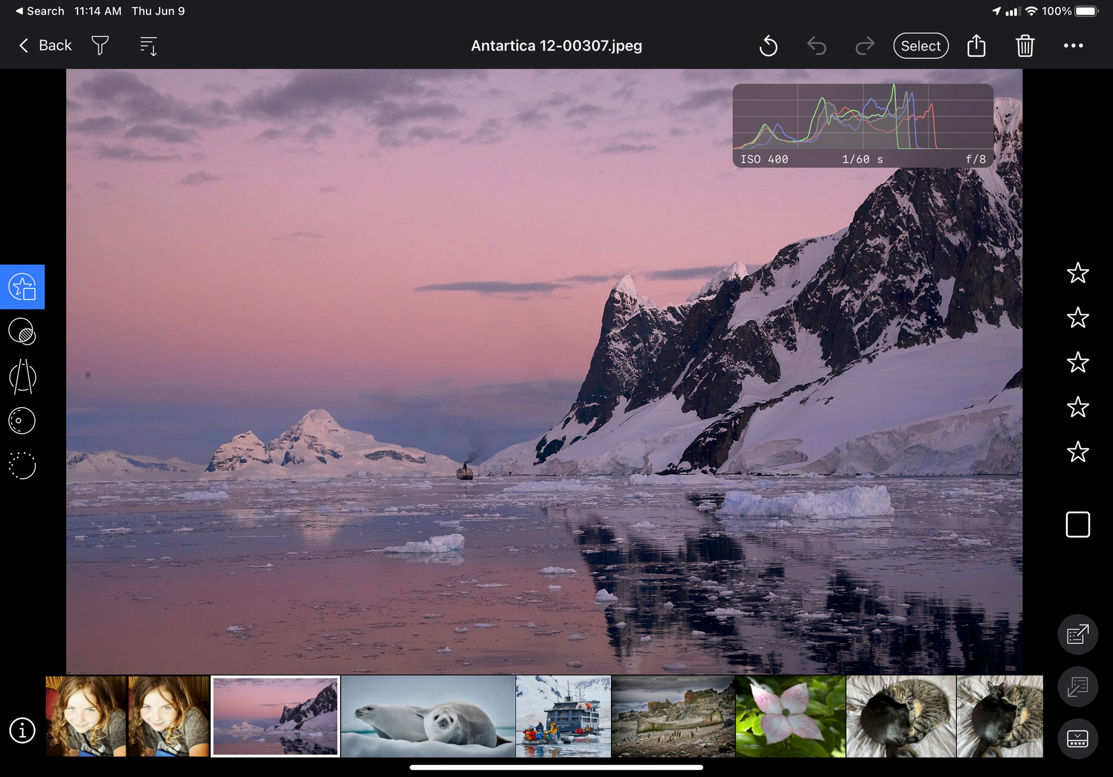Select the circular repair tool icon

(x=22, y=421)
